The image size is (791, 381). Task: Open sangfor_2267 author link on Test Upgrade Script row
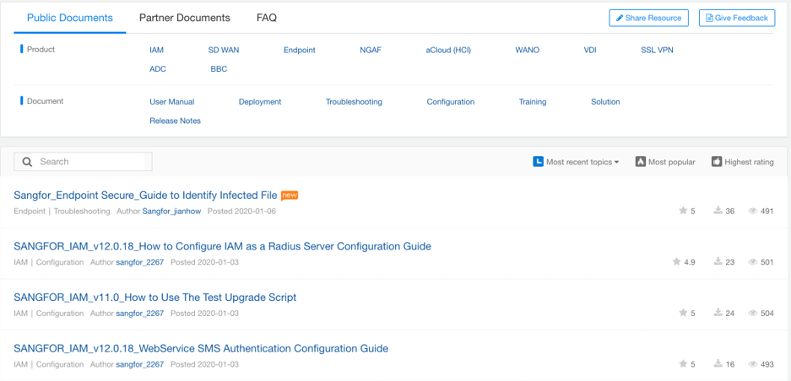pos(140,314)
